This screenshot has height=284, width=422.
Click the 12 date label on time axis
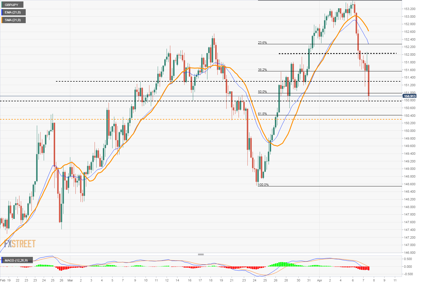[167, 280]
